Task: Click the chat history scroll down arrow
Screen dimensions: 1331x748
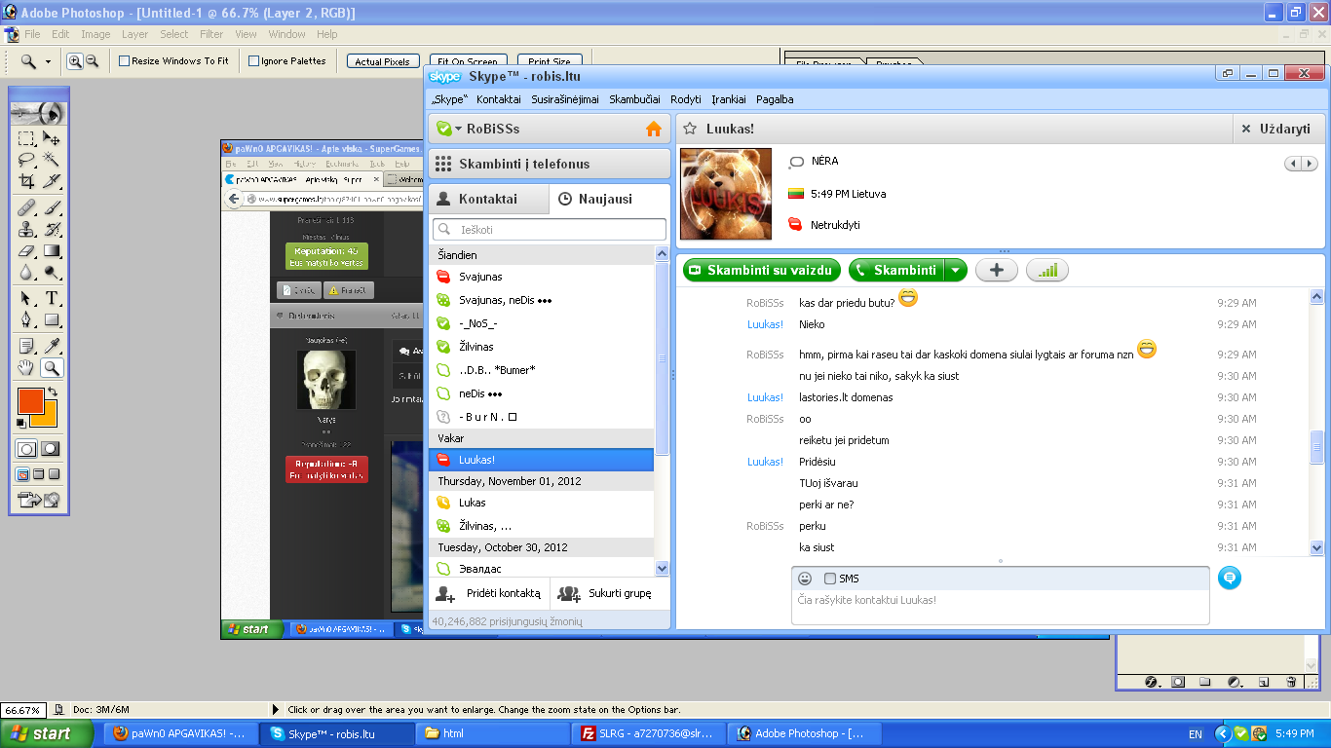Action: [x=1317, y=548]
